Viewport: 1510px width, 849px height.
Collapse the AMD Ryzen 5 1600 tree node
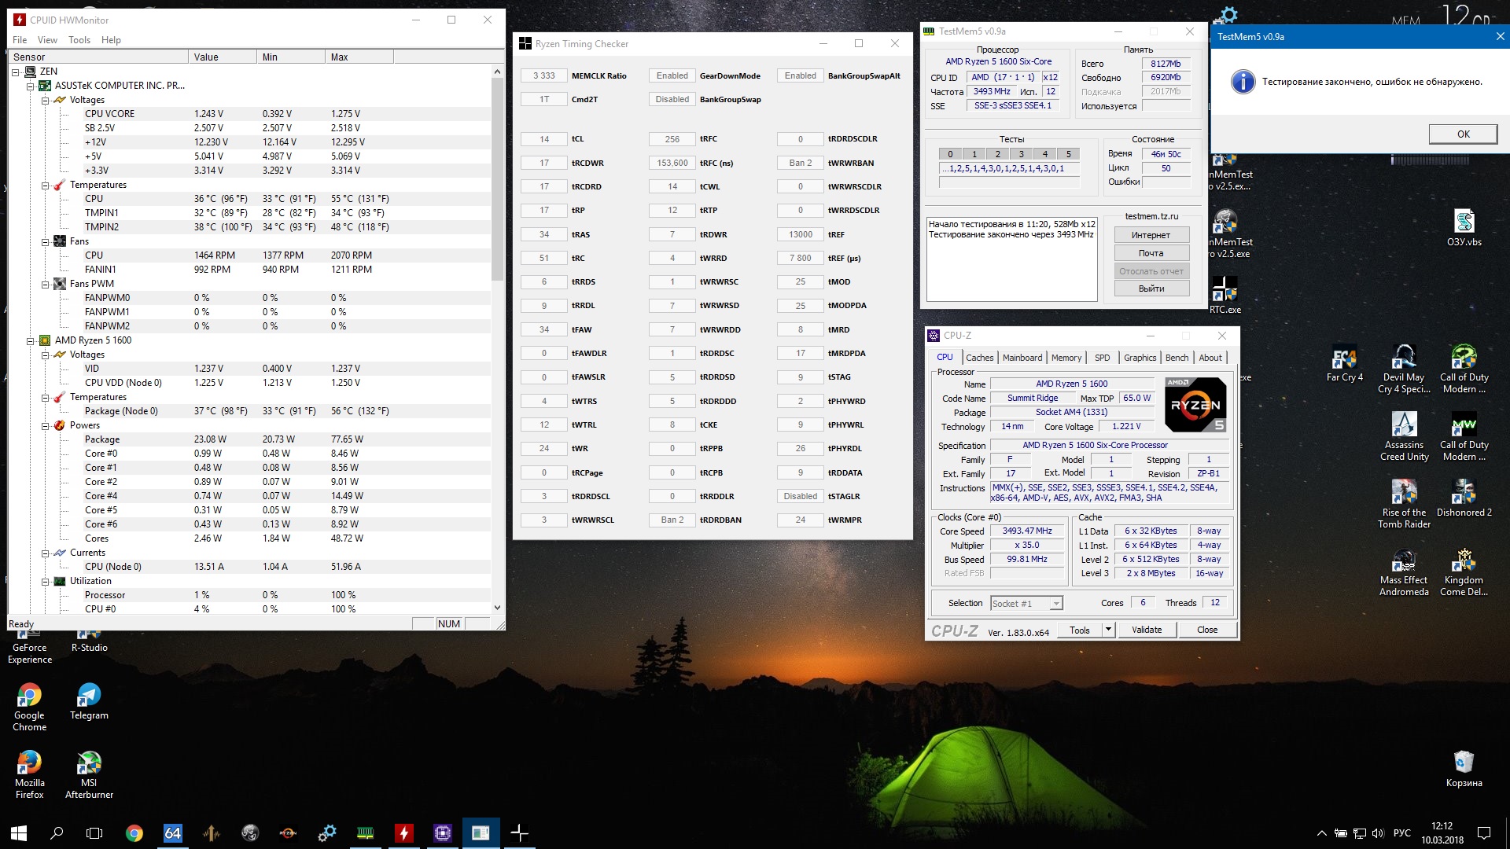coord(31,340)
